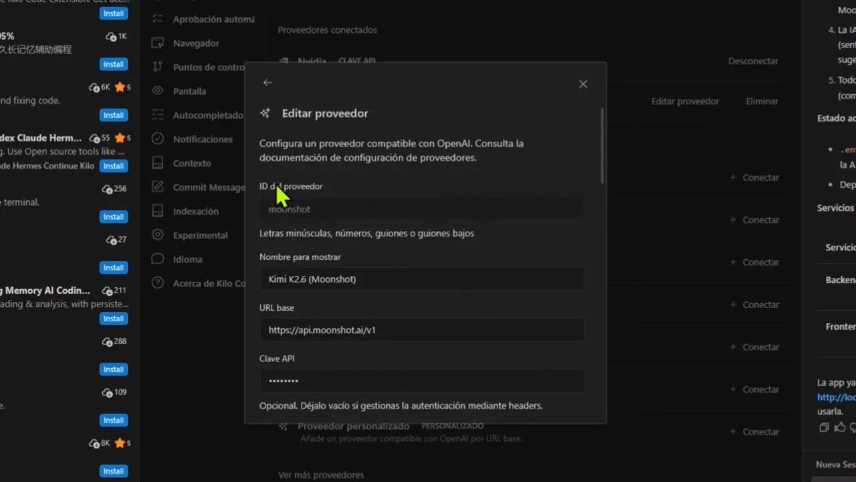Give thumbs up to the chat response
Image resolution: width=856 pixels, height=482 pixels.
point(839,427)
